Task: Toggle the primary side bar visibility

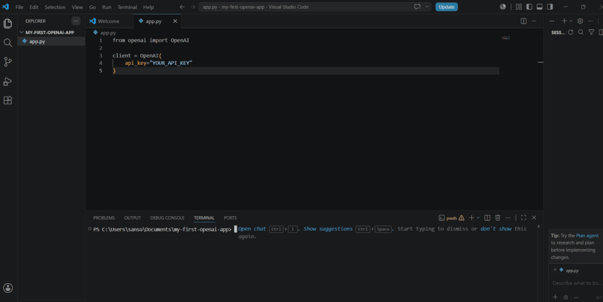Action: (529, 6)
